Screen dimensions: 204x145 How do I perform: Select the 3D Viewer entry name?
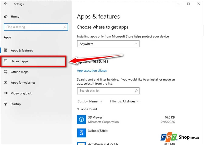pos(95,117)
